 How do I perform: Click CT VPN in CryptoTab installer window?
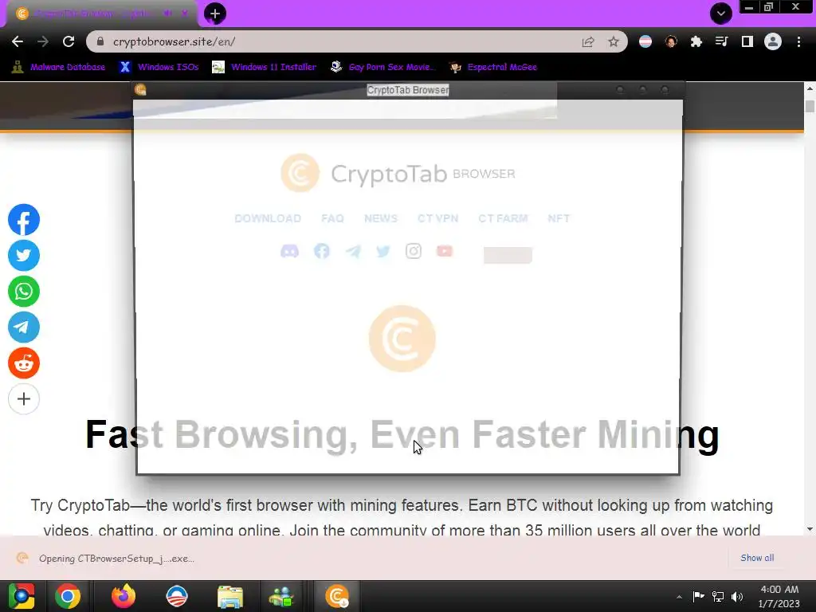point(437,218)
